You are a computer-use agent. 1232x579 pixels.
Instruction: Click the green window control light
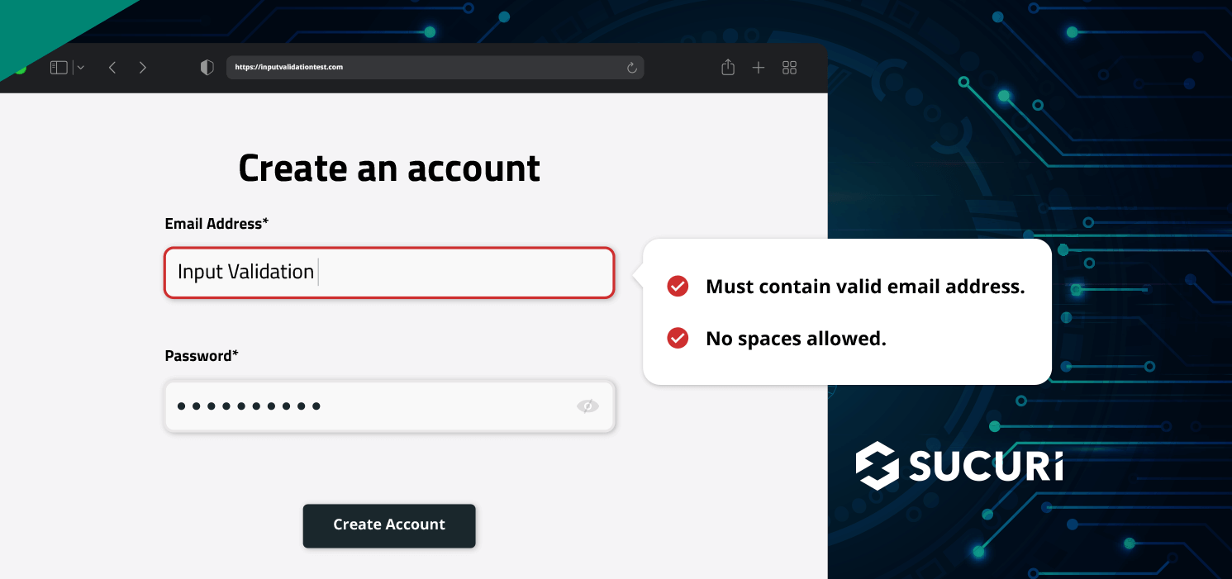click(x=20, y=67)
